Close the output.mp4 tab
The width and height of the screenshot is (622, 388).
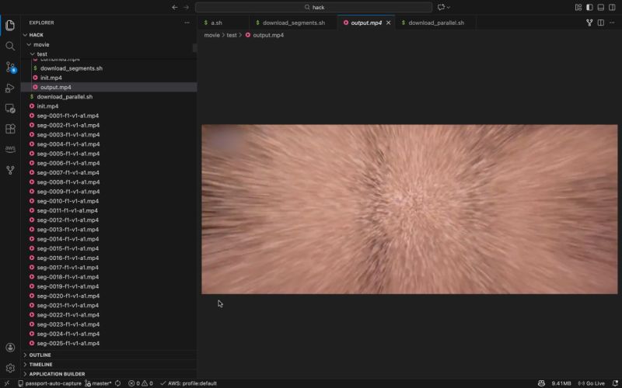(x=388, y=23)
